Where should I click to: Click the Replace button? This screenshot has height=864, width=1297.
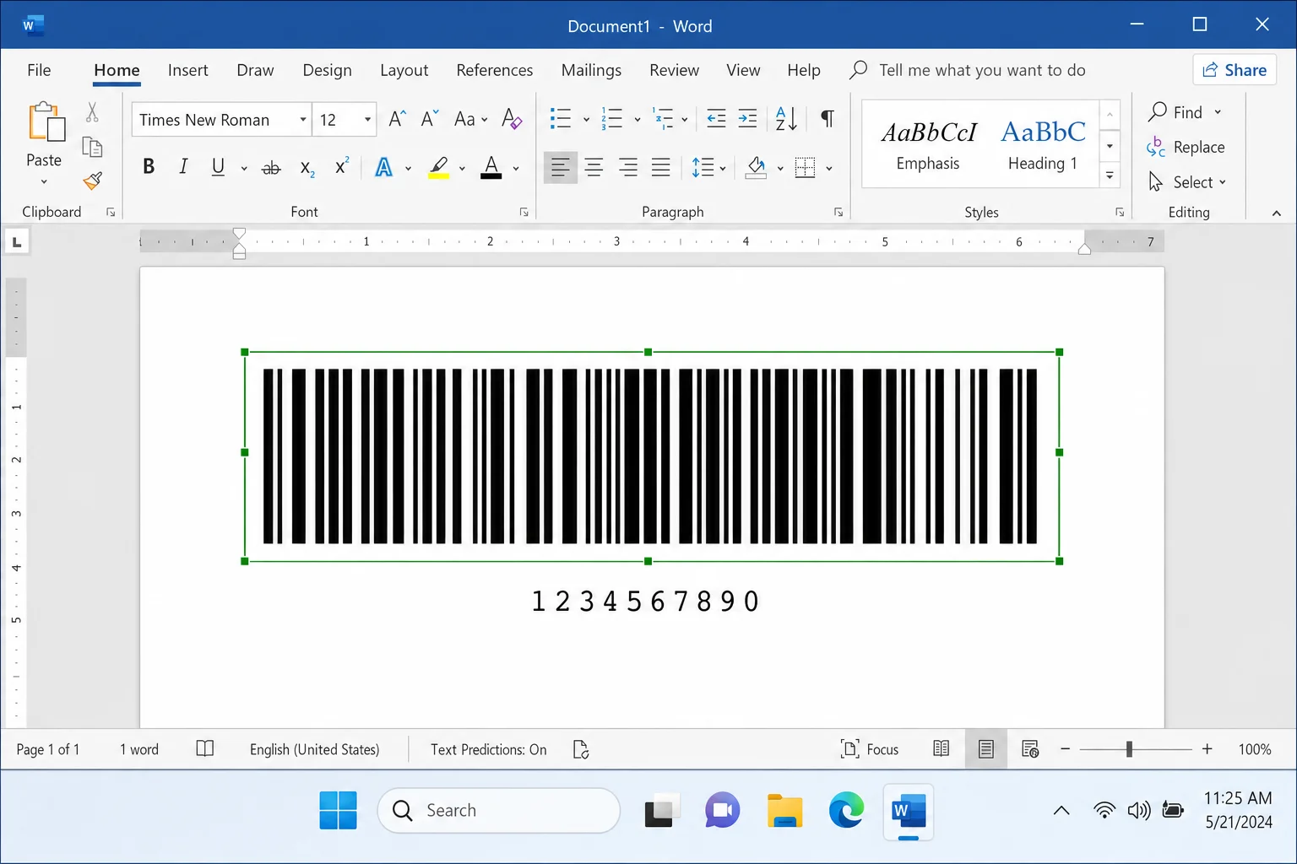point(1186,148)
